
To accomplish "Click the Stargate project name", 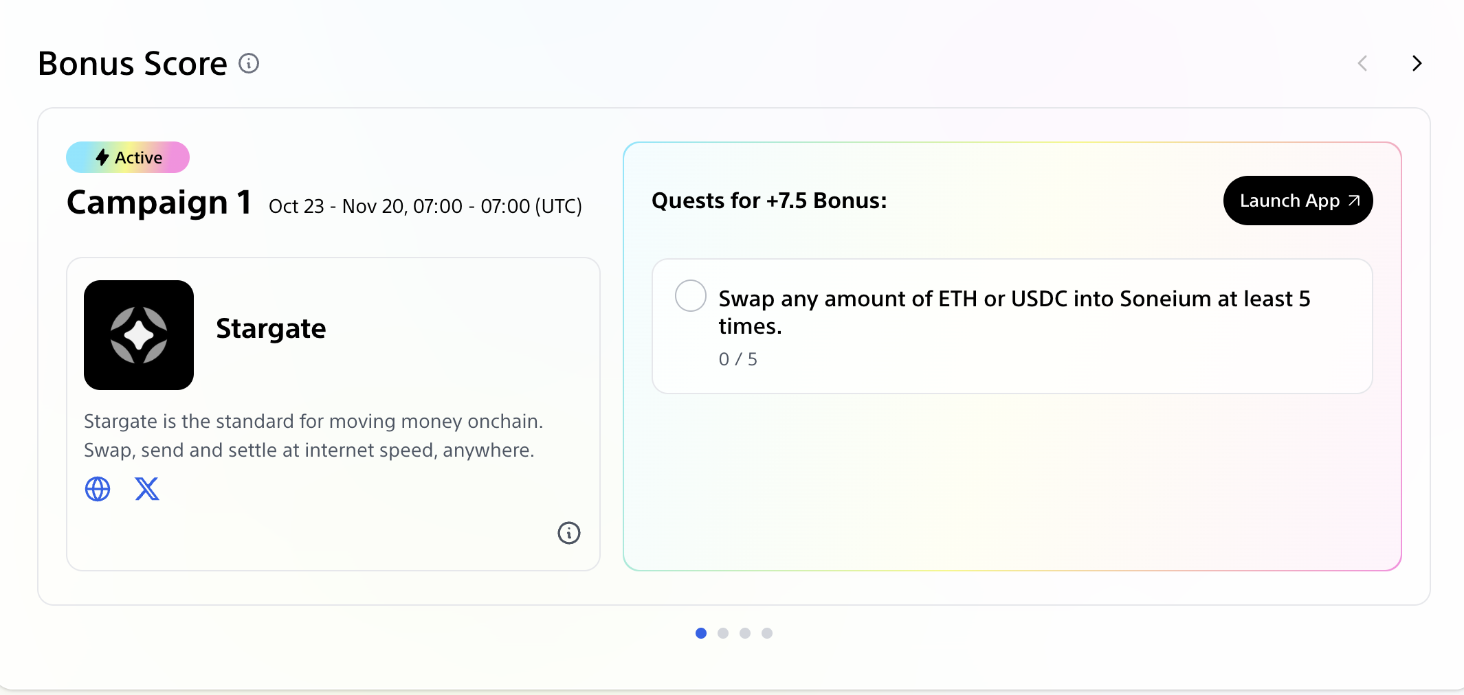I will [x=271, y=329].
